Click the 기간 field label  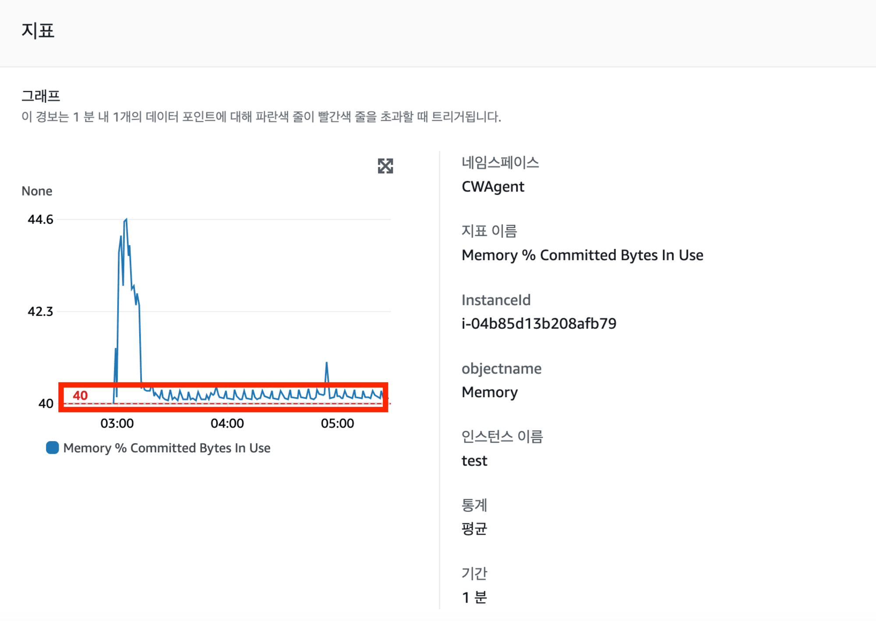click(474, 573)
